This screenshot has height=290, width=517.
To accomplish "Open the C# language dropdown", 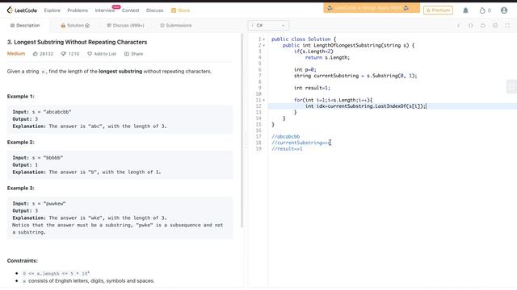I will click(268, 25).
